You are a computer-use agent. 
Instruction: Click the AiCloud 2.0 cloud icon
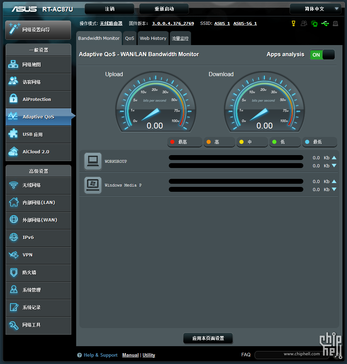pyautogui.click(x=13, y=151)
